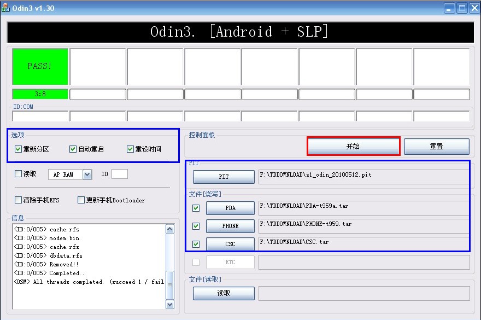Viewport: 481px width, 320px height.
Task: Close the Odin3 window
Action: click(474, 8)
